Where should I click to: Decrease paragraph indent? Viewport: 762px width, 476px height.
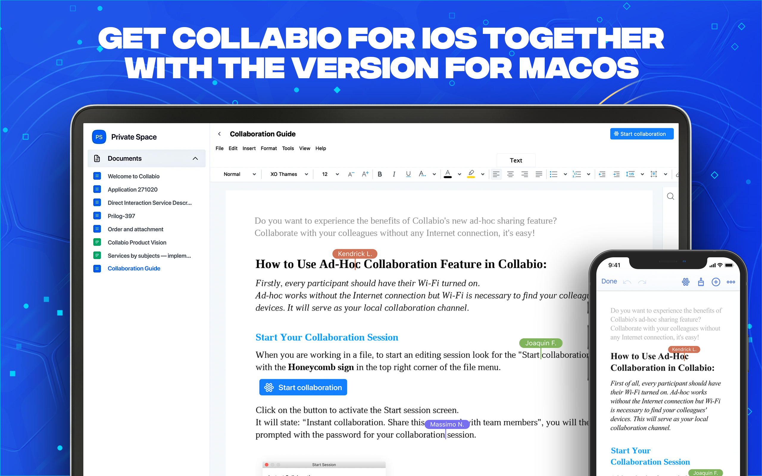click(602, 174)
